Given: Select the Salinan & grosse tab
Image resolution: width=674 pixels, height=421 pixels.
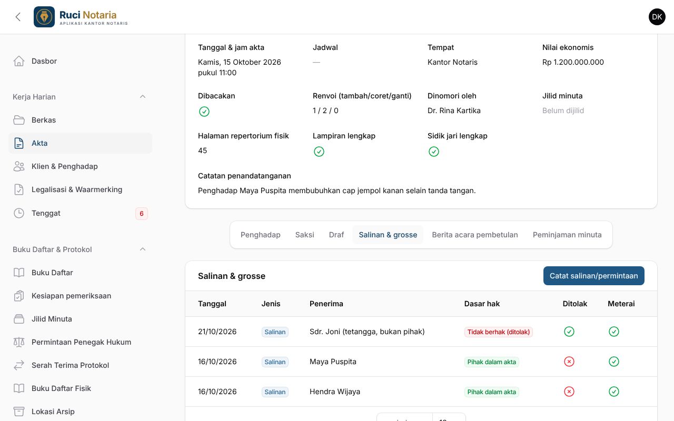Looking at the screenshot, I should (388, 235).
